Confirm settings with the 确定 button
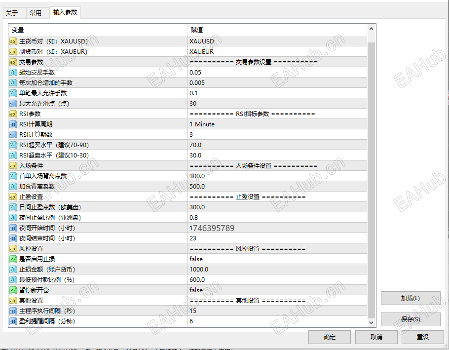 [329, 337]
